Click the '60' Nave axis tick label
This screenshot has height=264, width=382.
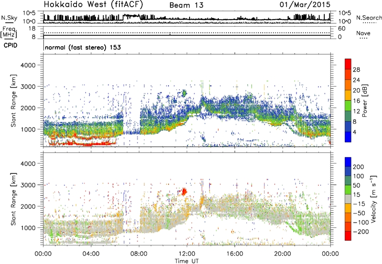(x=341, y=29)
